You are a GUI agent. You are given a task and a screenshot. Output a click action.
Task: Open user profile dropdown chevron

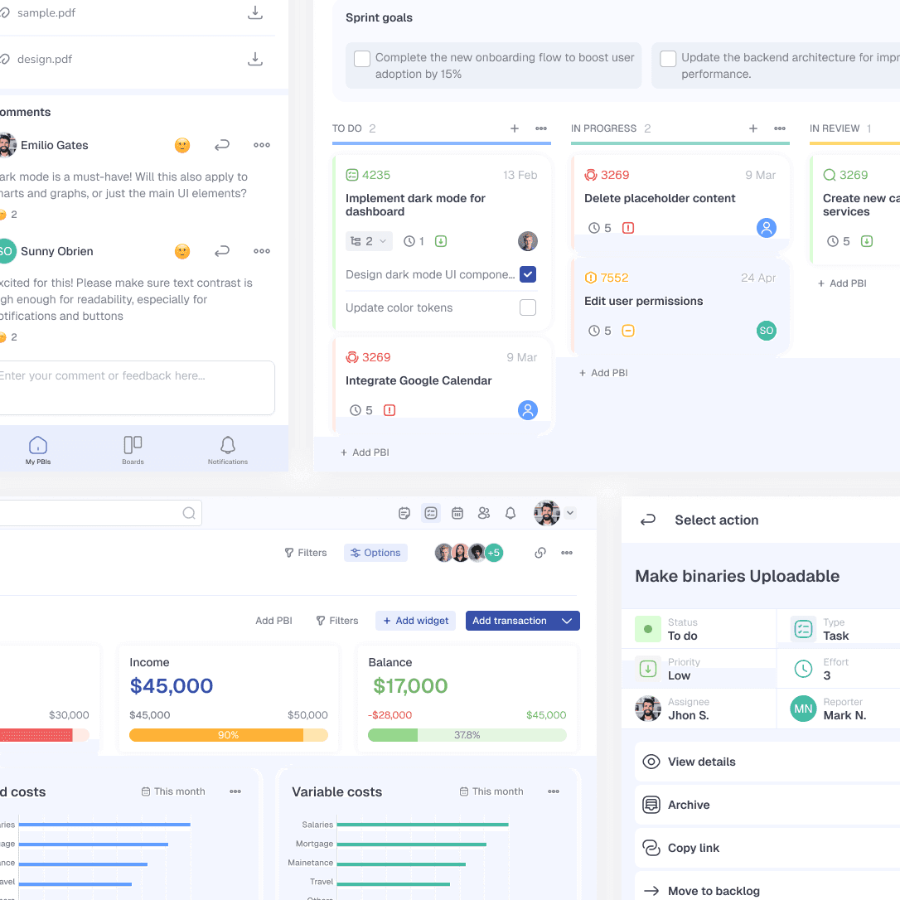point(570,513)
